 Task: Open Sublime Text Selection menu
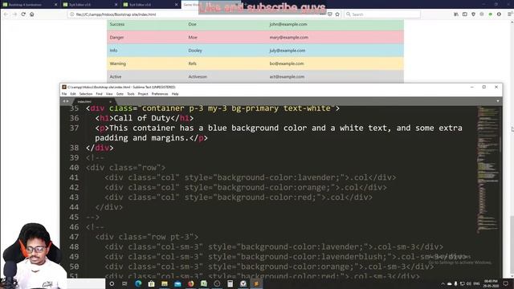[86, 94]
